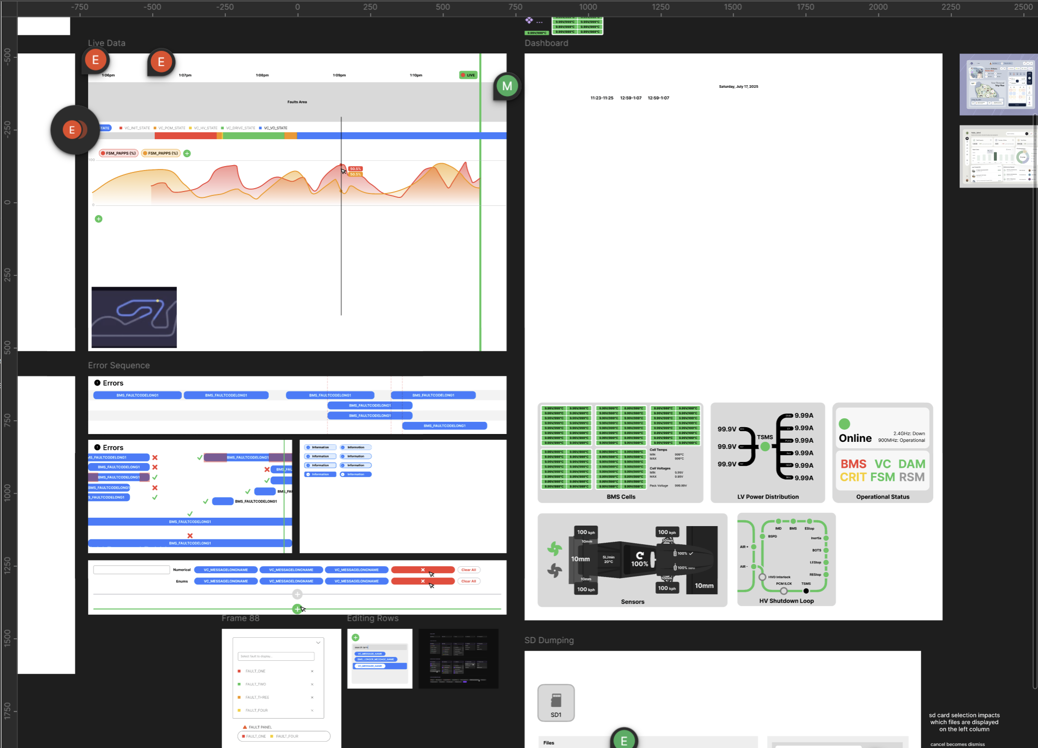Toggle the red FSM_PAPPS (%) signal chip
1038x748 pixels.
119,153
